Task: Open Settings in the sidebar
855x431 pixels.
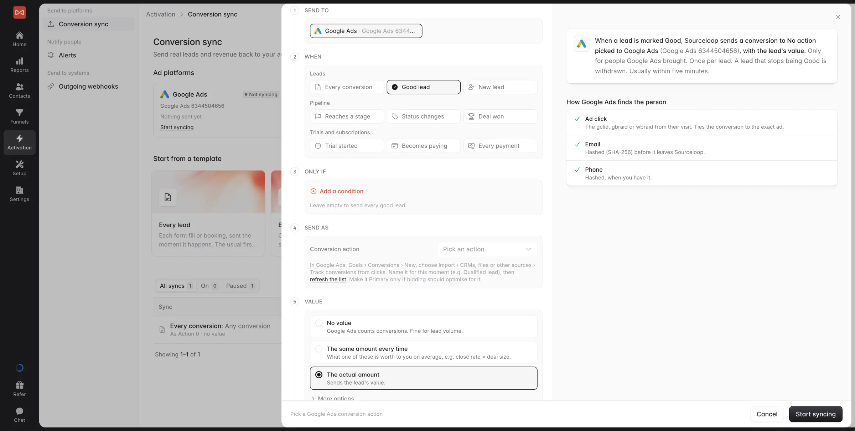Action: [19, 194]
